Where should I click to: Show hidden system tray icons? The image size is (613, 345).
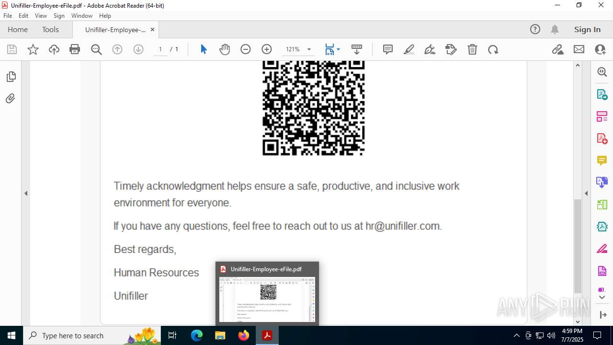click(x=516, y=335)
